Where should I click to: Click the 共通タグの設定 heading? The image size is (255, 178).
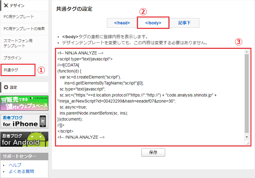pyautogui.click(x=74, y=9)
